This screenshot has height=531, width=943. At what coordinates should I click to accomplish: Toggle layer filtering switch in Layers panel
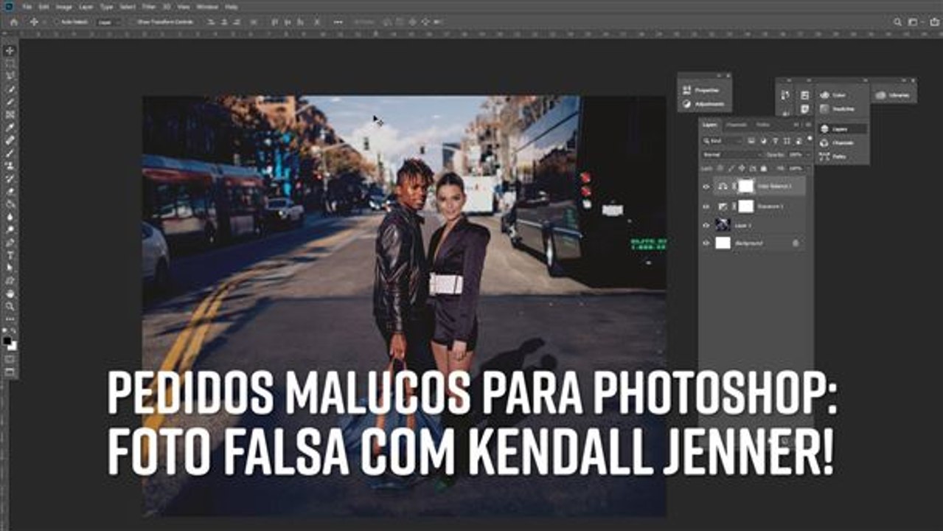pyautogui.click(x=810, y=139)
